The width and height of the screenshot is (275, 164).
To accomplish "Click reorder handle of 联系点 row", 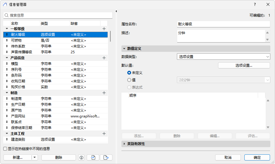I will point(7,122).
